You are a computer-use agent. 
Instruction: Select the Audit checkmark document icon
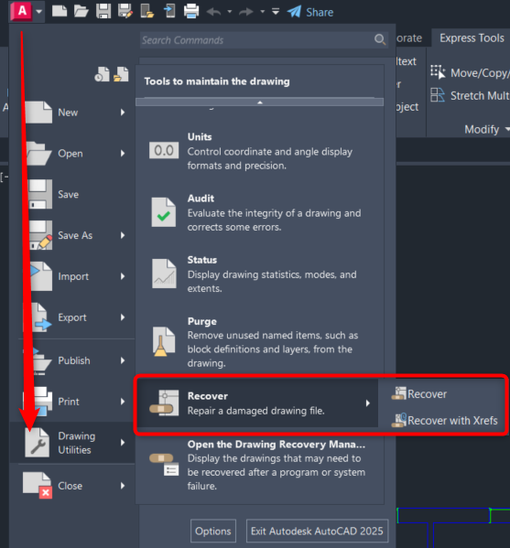point(164,212)
